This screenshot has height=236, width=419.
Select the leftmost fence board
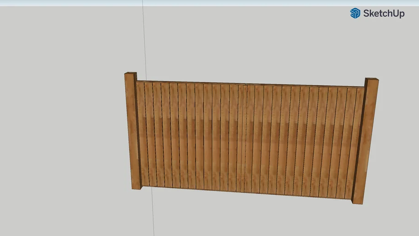tap(141, 134)
